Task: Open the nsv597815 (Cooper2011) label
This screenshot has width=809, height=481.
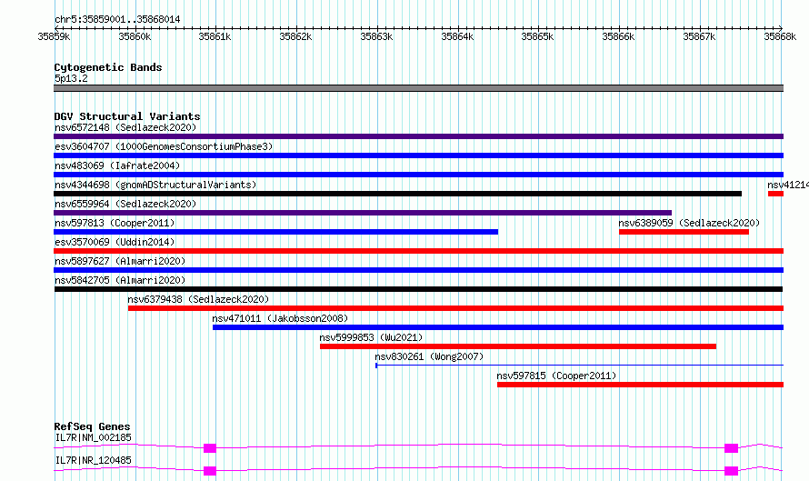Action: coord(556,376)
